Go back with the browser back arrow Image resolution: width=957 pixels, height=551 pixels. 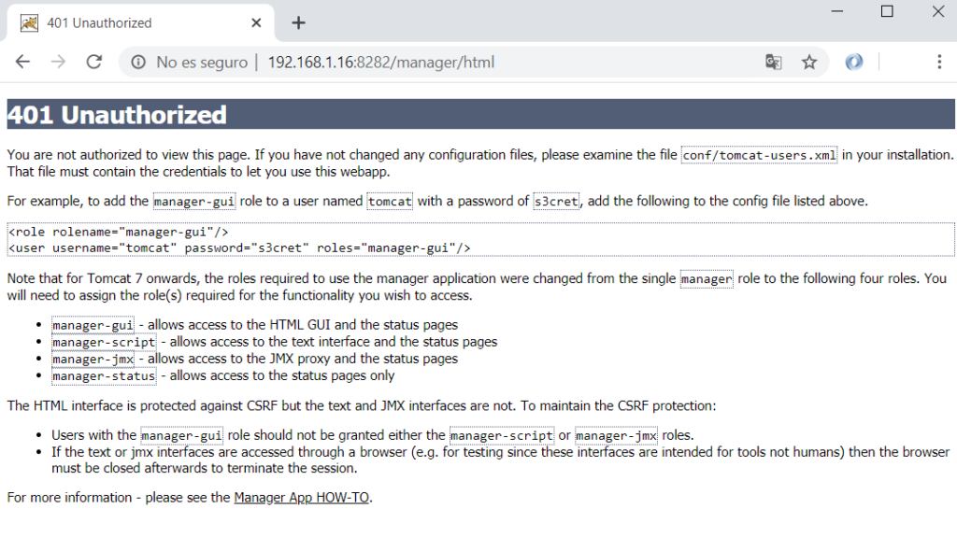22,62
